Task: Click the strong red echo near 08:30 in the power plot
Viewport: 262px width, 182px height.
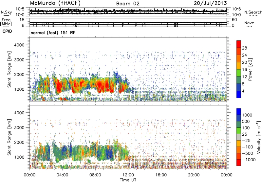Action: pos(100,85)
